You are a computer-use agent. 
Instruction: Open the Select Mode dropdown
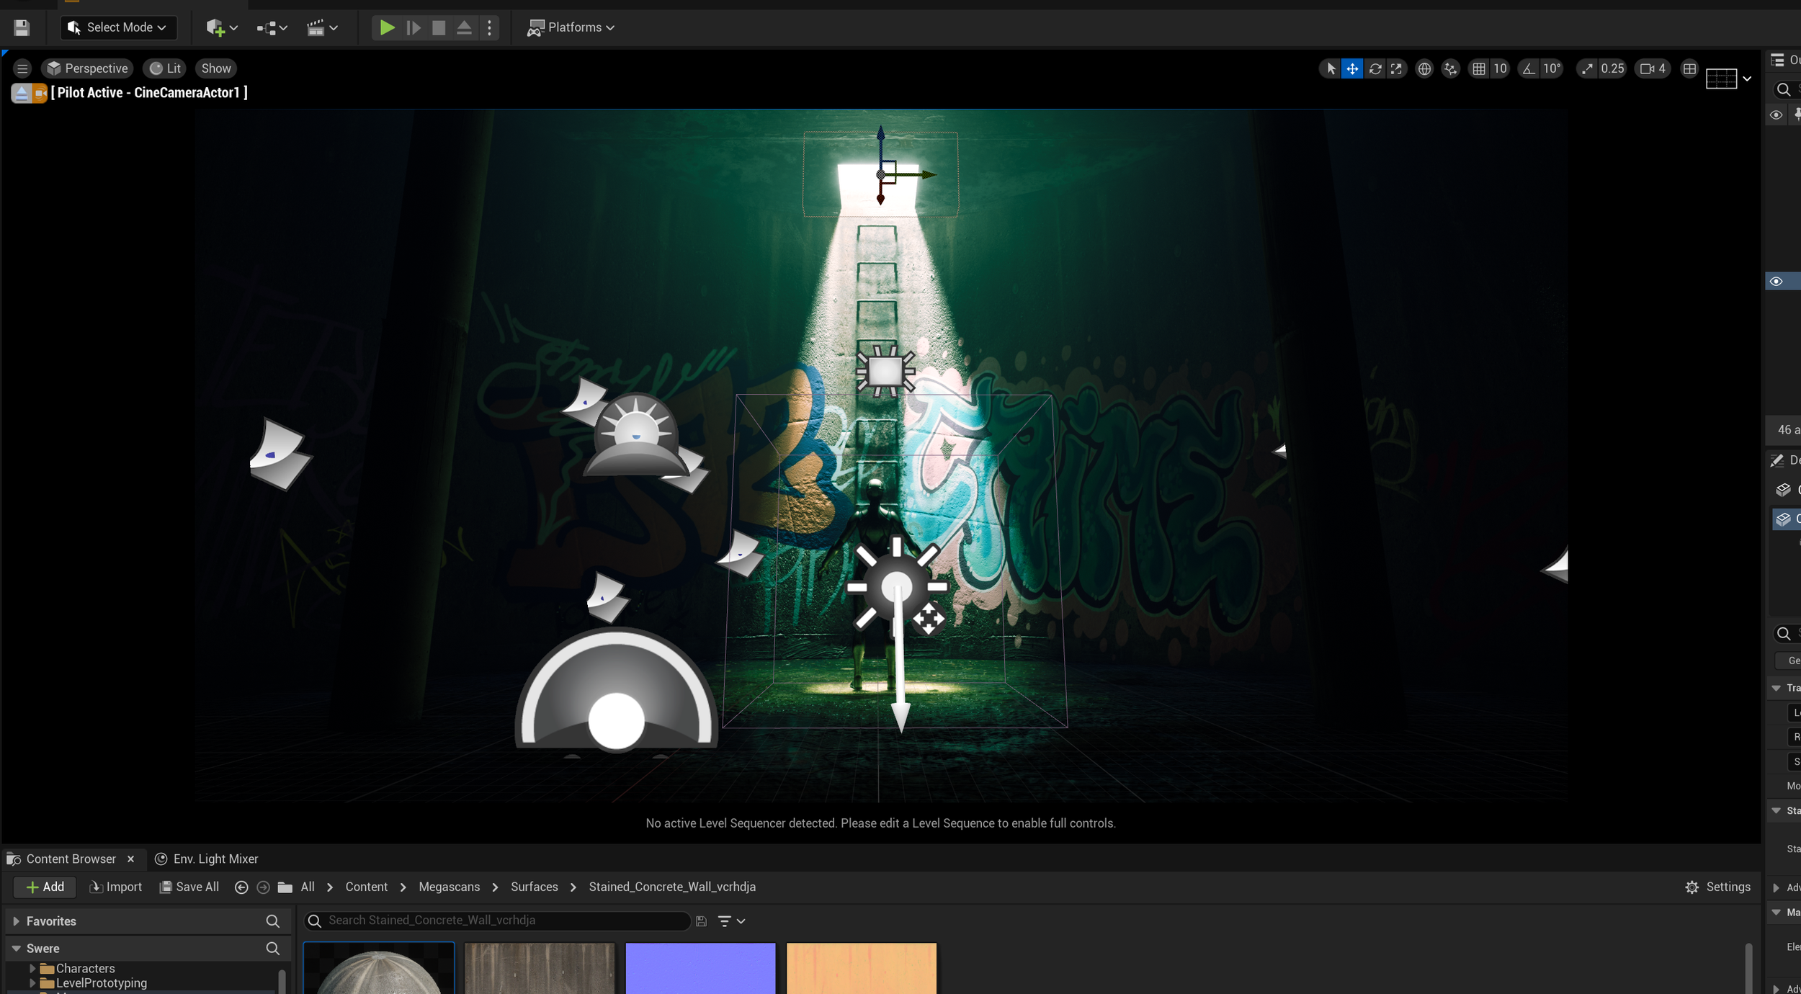(x=118, y=27)
